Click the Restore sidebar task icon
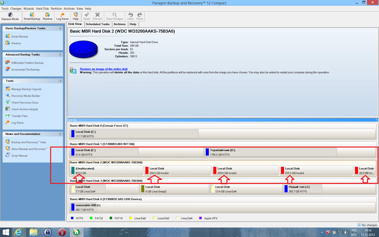The width and height of the screenshot is (379, 237). pyautogui.click(x=8, y=43)
